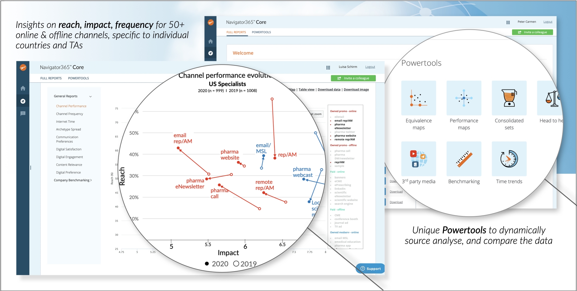Open FULL REPORTS tab in front window
The height and width of the screenshot is (291, 577).
coord(51,78)
